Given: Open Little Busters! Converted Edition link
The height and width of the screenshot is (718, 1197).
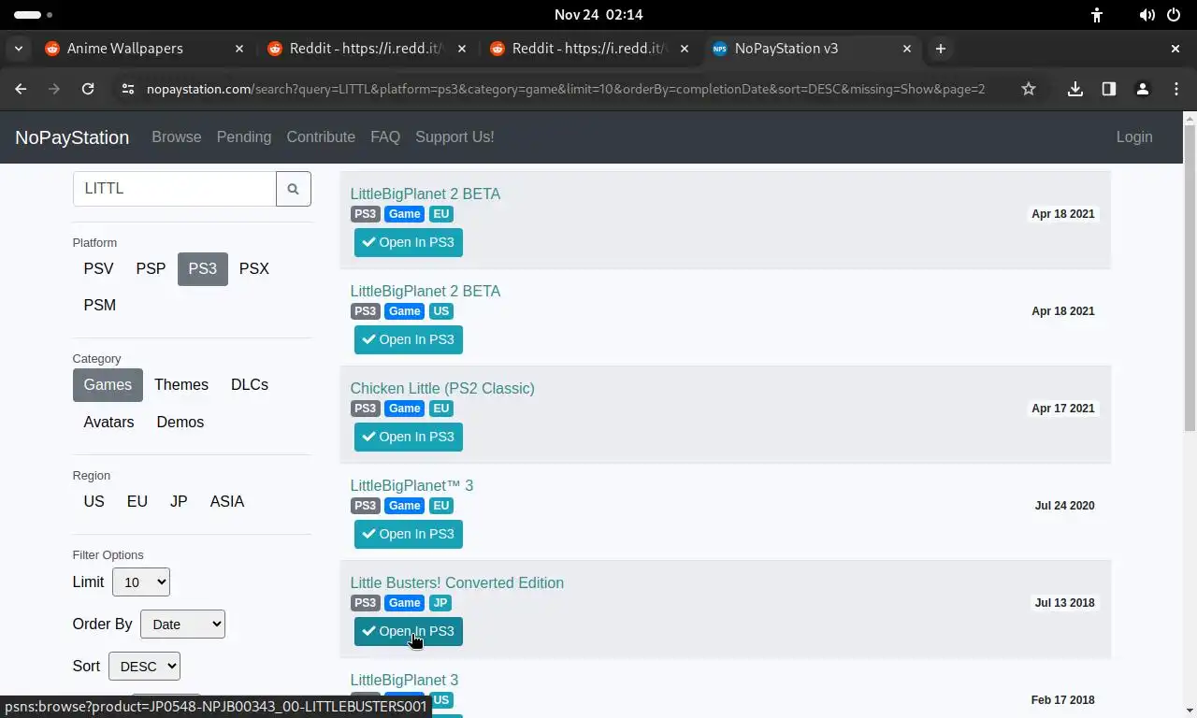Looking at the screenshot, I should click(x=457, y=582).
